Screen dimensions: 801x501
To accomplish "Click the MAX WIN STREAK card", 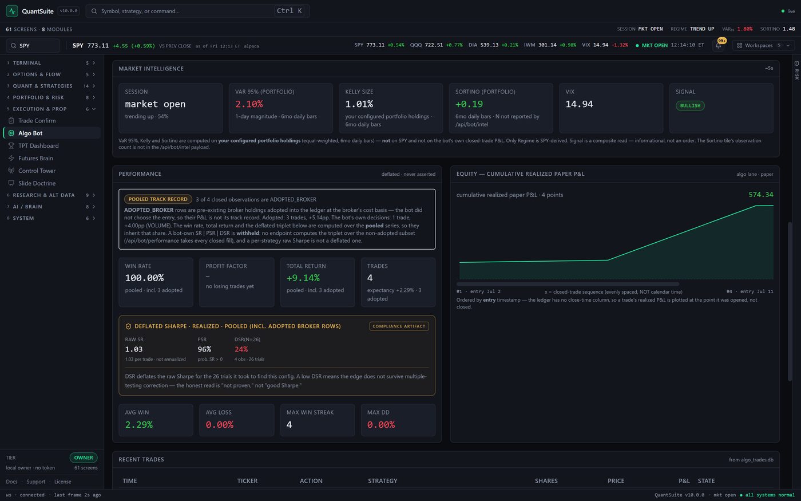I will click(x=317, y=420).
